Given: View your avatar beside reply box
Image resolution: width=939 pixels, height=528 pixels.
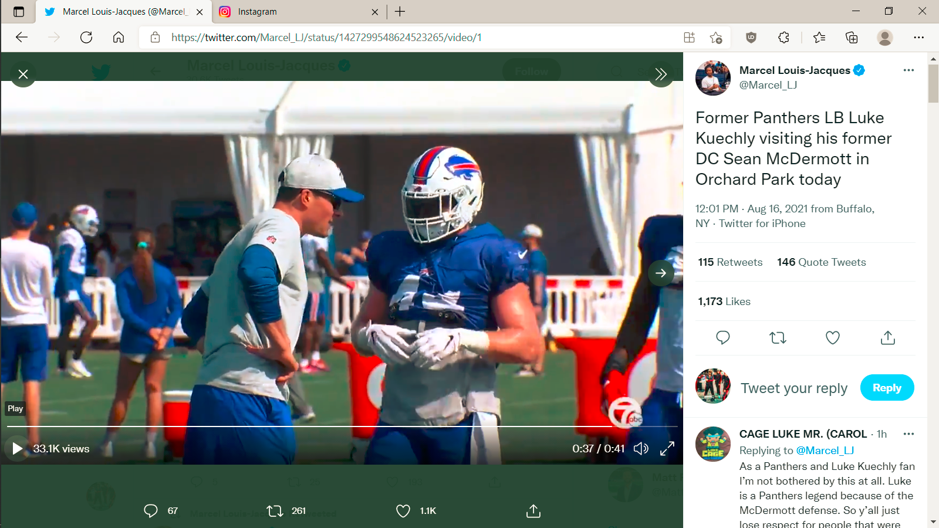Looking at the screenshot, I should point(713,386).
